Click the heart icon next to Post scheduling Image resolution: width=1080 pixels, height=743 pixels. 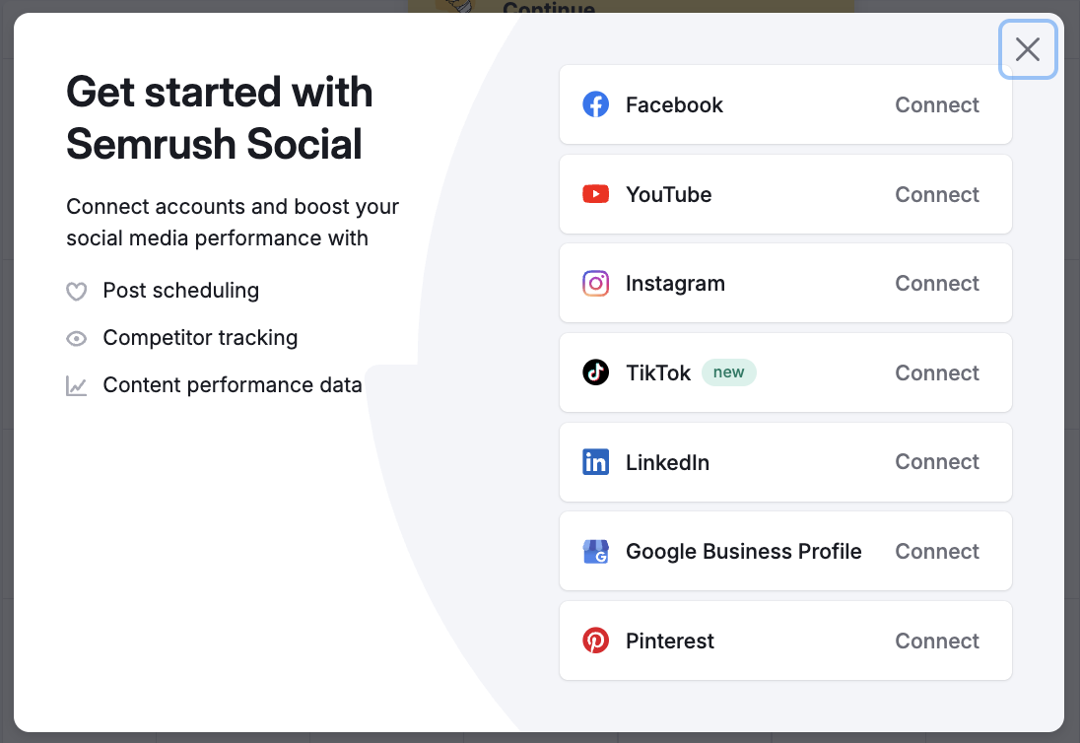click(x=77, y=291)
